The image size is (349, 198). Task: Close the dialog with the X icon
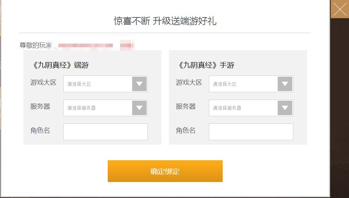coord(340,9)
